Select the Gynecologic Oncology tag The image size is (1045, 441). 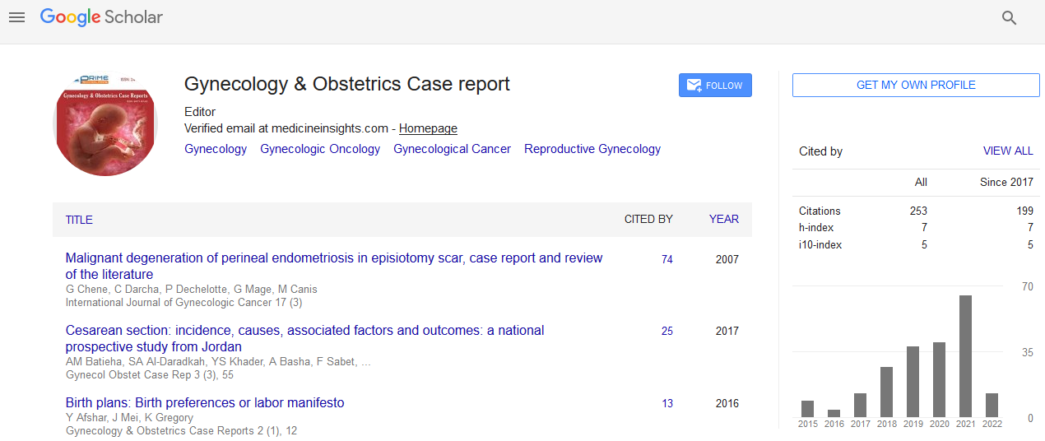coord(320,149)
